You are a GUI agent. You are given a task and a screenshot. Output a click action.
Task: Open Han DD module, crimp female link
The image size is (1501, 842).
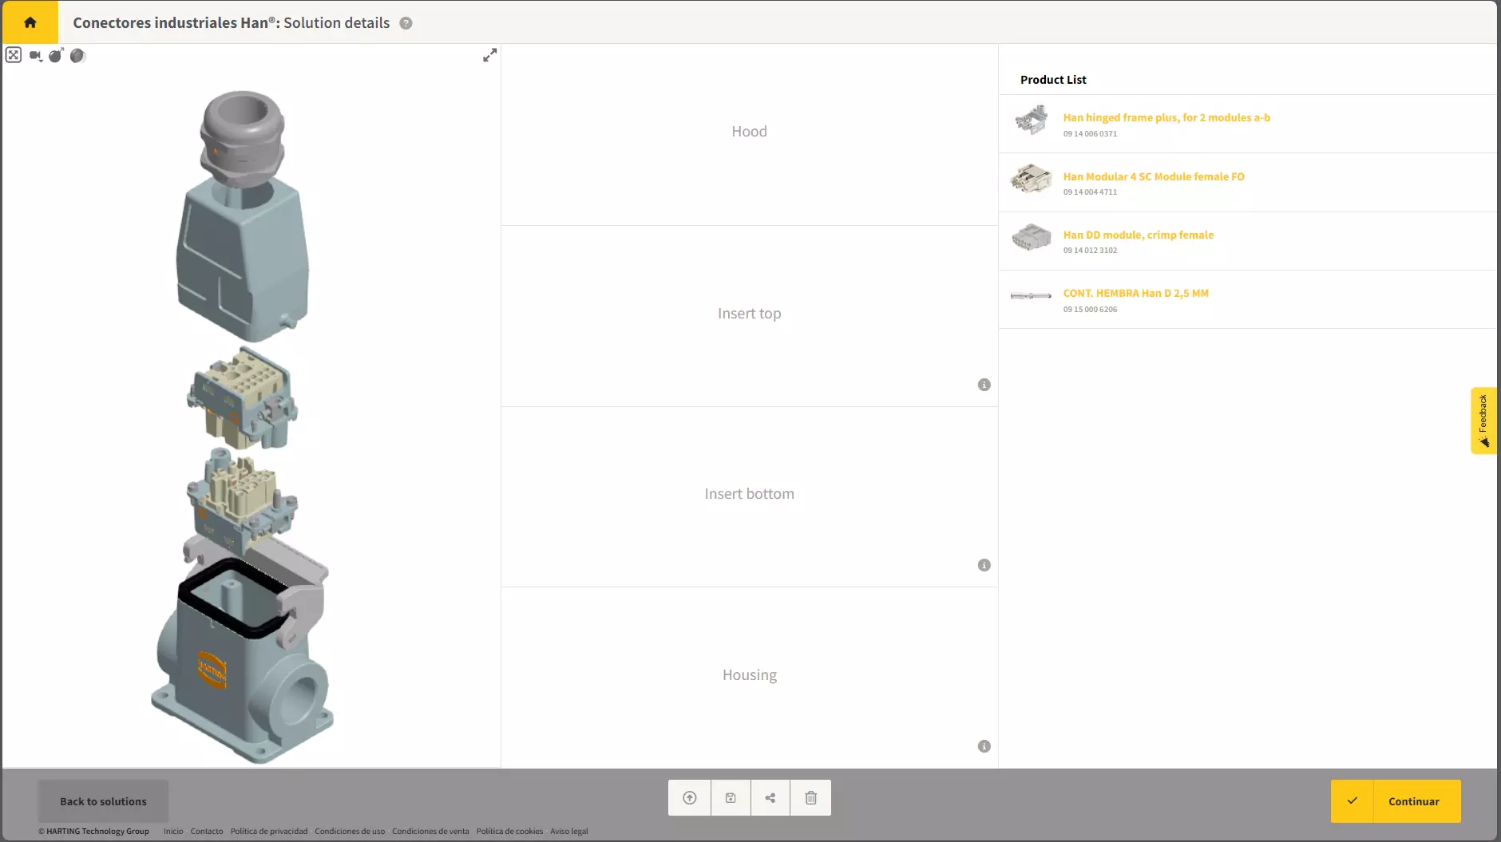click(x=1138, y=235)
